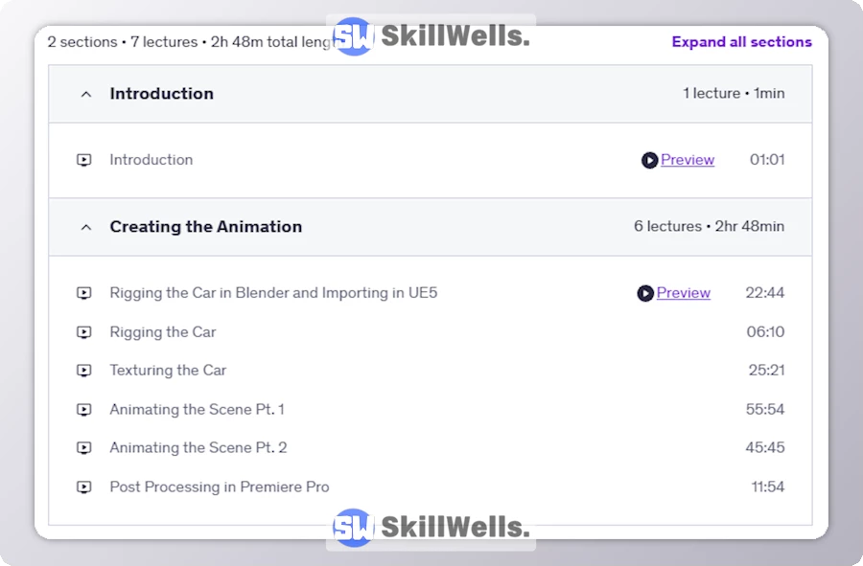Collapse the Creating the Animation chevron
863x566 pixels.
86,227
